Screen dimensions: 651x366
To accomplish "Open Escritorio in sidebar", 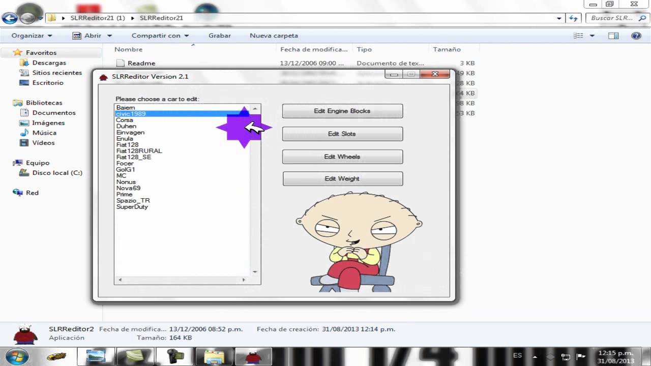I will (x=48, y=82).
